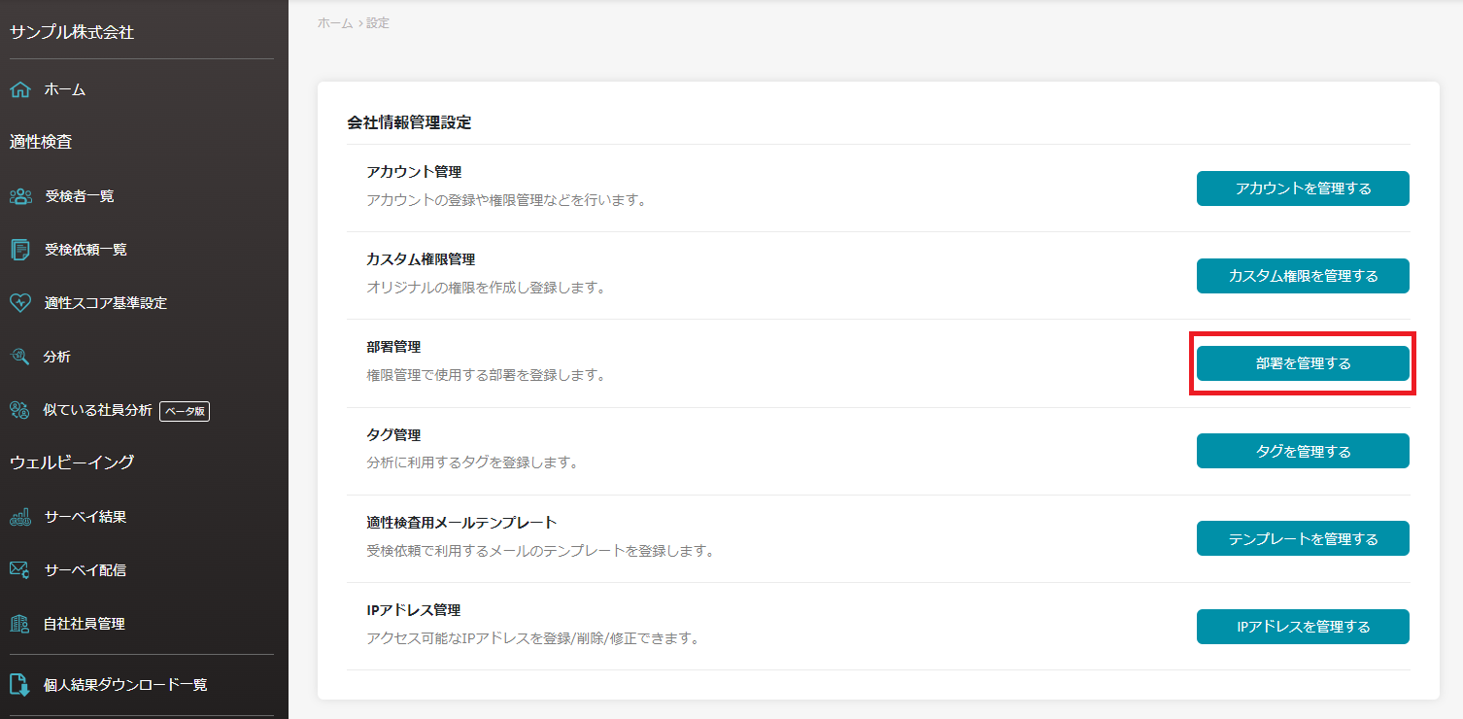Click the 分析 magnifier icon
The width and height of the screenshot is (1463, 719).
[20, 357]
